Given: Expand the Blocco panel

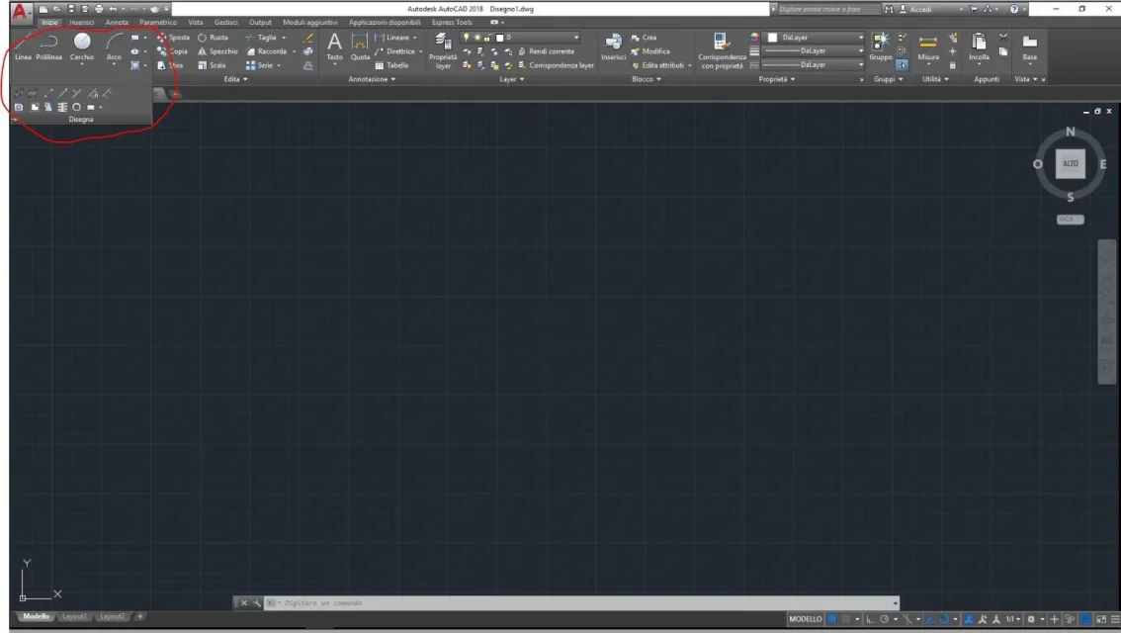Looking at the screenshot, I should coord(646,79).
